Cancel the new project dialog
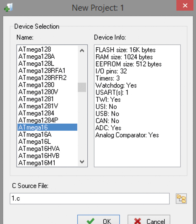 coord(149,220)
